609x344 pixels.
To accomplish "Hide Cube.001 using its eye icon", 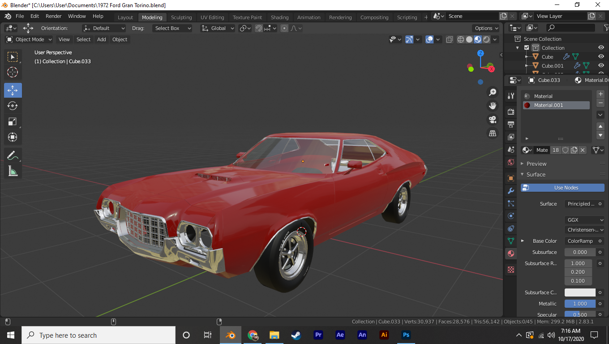I will click(x=601, y=66).
